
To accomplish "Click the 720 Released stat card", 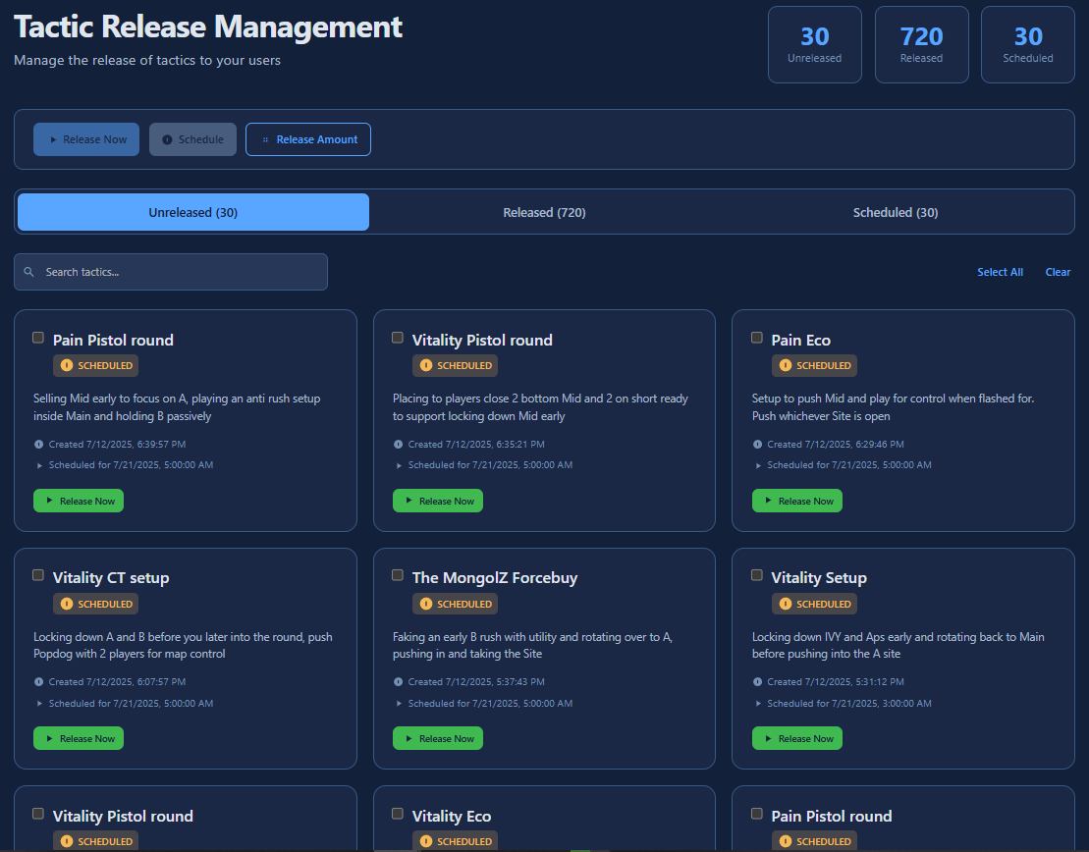I will pyautogui.click(x=922, y=45).
